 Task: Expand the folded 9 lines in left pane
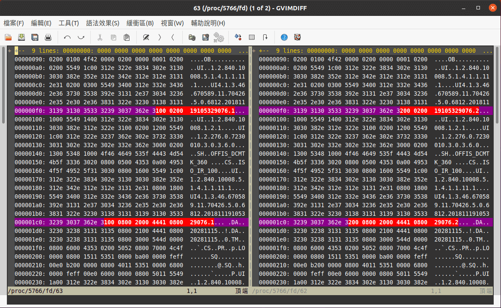tap(131, 51)
